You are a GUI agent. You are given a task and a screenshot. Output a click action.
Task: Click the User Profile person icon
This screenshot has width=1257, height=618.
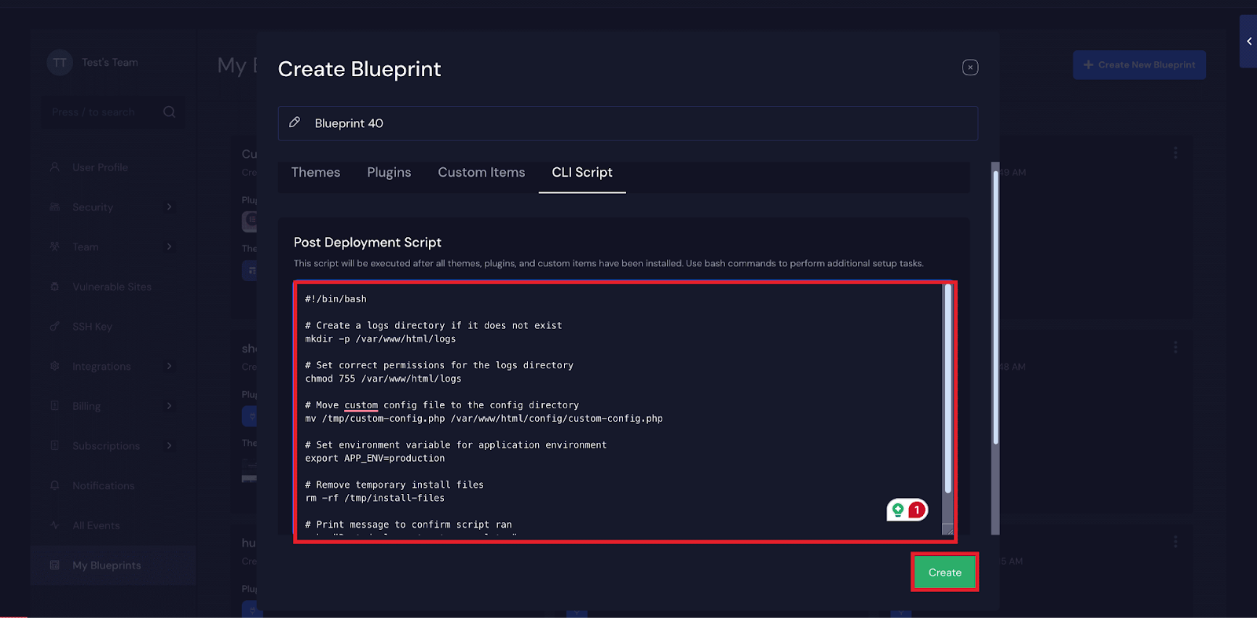tap(55, 167)
